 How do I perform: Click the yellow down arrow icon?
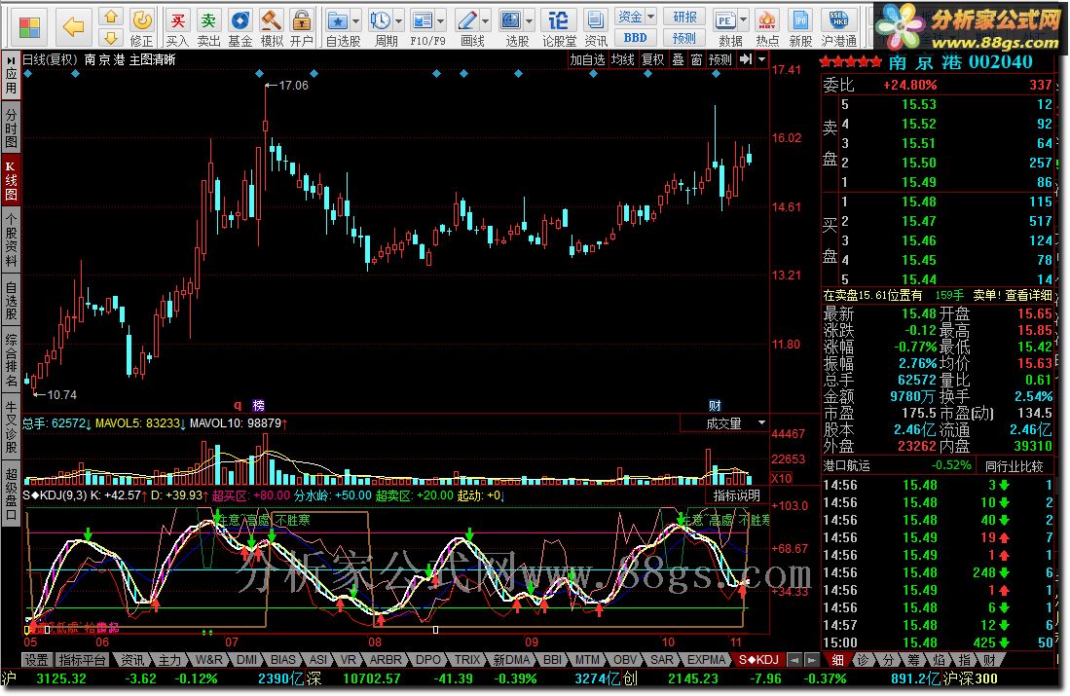coord(111,38)
